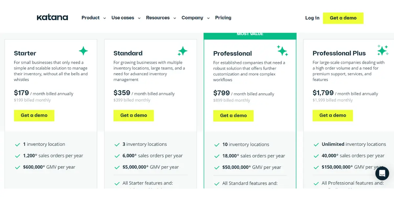Image resolution: width=394 pixels, height=197 pixels.
Task: Click checkmark beside Unlimited inventory locations
Action: 316,144
